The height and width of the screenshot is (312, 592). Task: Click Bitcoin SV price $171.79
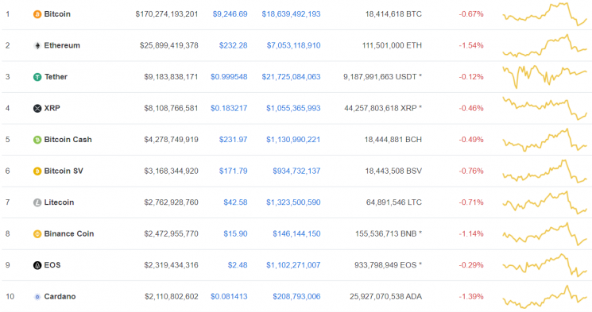233,171
